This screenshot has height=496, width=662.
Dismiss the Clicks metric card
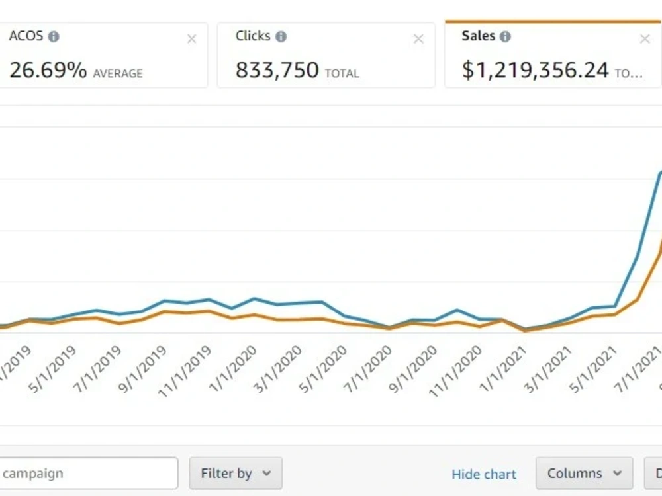pos(418,39)
